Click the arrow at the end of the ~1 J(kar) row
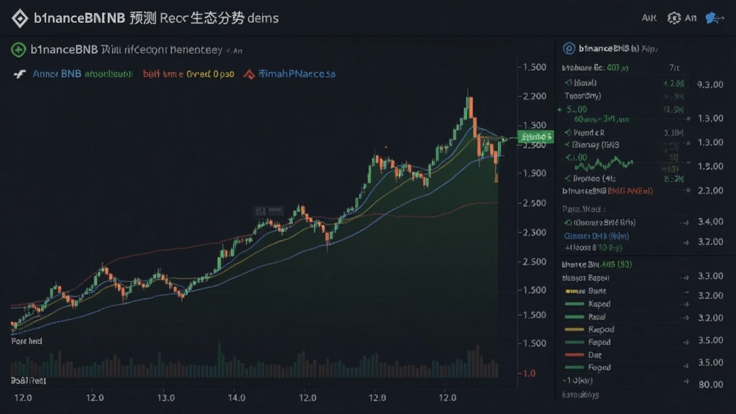Image resolution: width=736 pixels, height=414 pixels. 686,381
